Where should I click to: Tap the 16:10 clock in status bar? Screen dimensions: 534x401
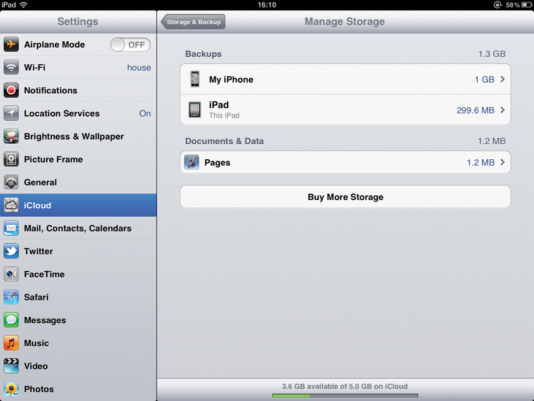(266, 5)
